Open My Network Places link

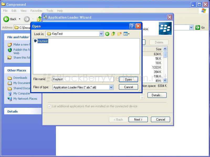point(25,99)
